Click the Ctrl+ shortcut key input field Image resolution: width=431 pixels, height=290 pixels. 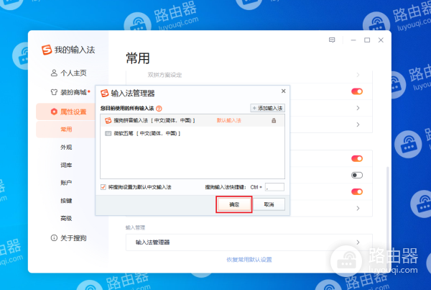(275, 187)
